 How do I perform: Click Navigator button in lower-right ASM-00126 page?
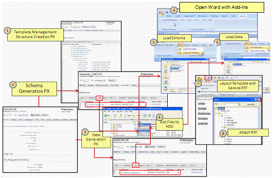(151, 147)
